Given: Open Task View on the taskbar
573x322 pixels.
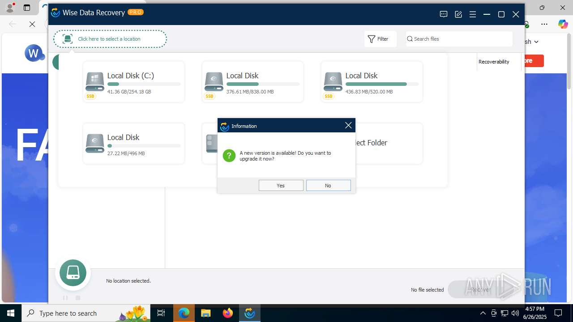Looking at the screenshot, I should click(161, 313).
